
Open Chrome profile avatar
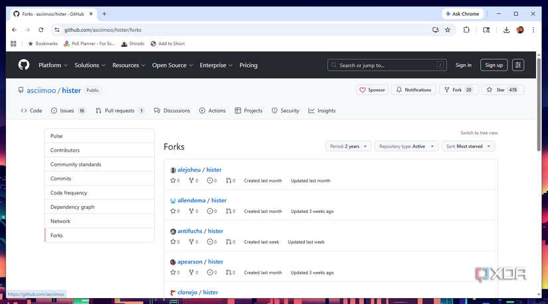[x=520, y=30]
